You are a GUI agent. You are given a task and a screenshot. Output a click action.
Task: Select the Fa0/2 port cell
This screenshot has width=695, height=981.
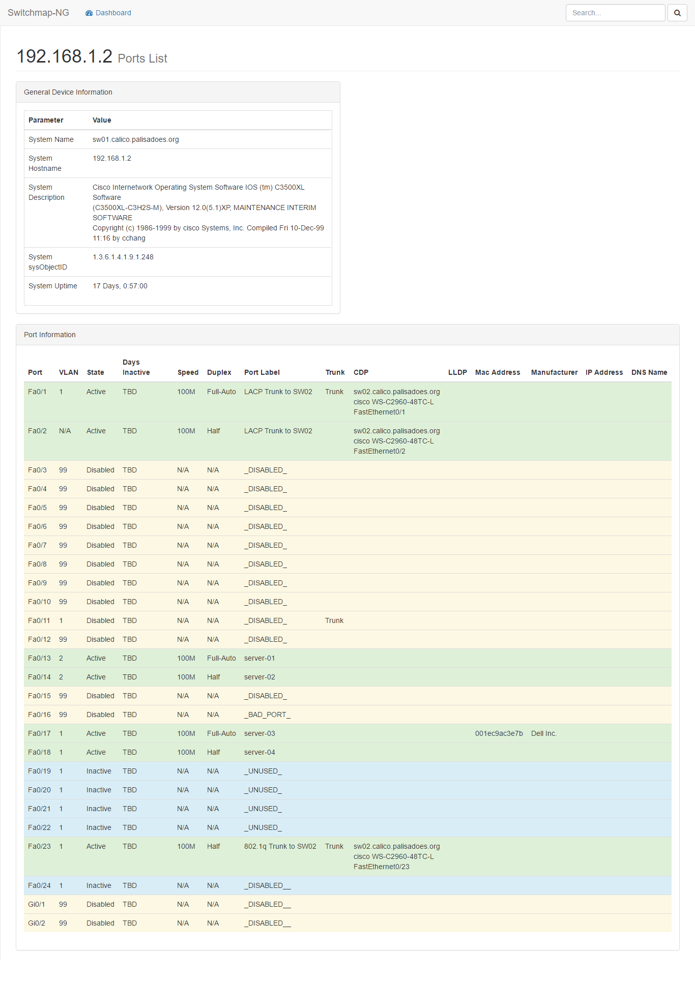[x=37, y=431]
